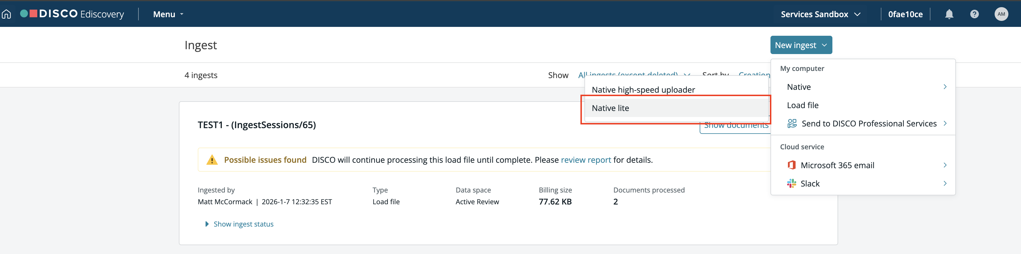The image size is (1021, 254).
Task: Click the My computer section header
Action: 802,68
